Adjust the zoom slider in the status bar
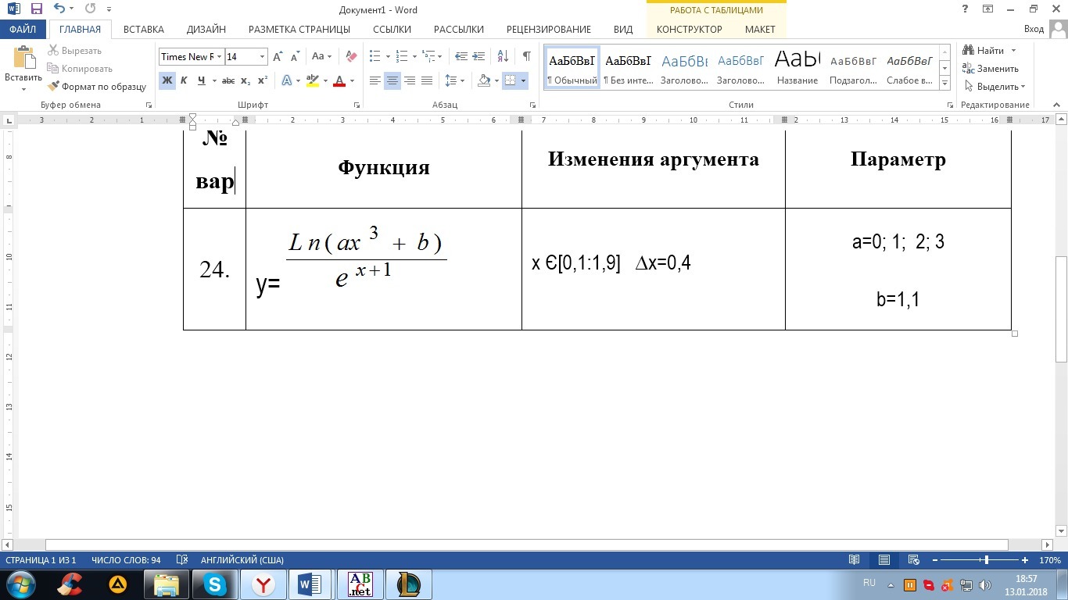 click(984, 560)
